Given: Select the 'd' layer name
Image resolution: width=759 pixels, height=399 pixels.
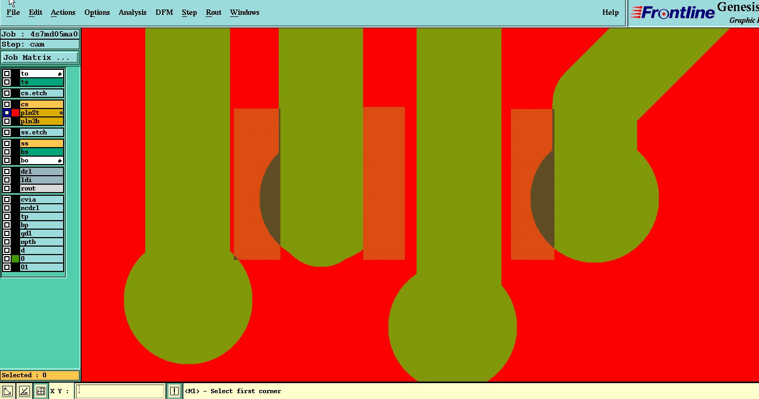Looking at the screenshot, I should [41, 250].
